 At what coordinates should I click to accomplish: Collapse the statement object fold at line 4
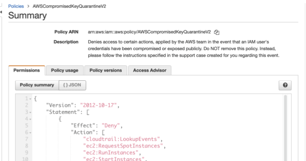pyautogui.click(x=30, y=119)
